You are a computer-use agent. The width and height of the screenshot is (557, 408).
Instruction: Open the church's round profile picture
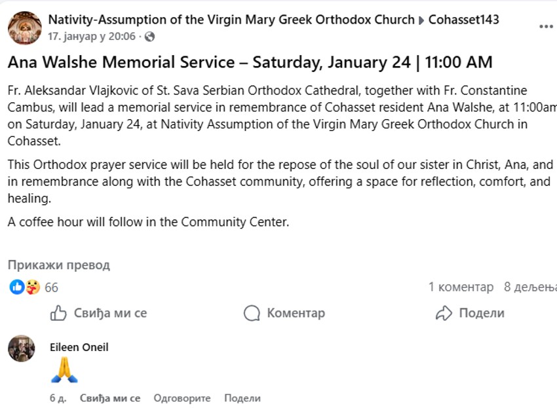[x=24, y=27]
